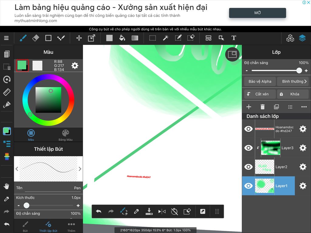Image resolution: width=311 pixels, height=233 pixels.
Task: Switch to Thiết lập Bút tab
Action: [48, 227]
